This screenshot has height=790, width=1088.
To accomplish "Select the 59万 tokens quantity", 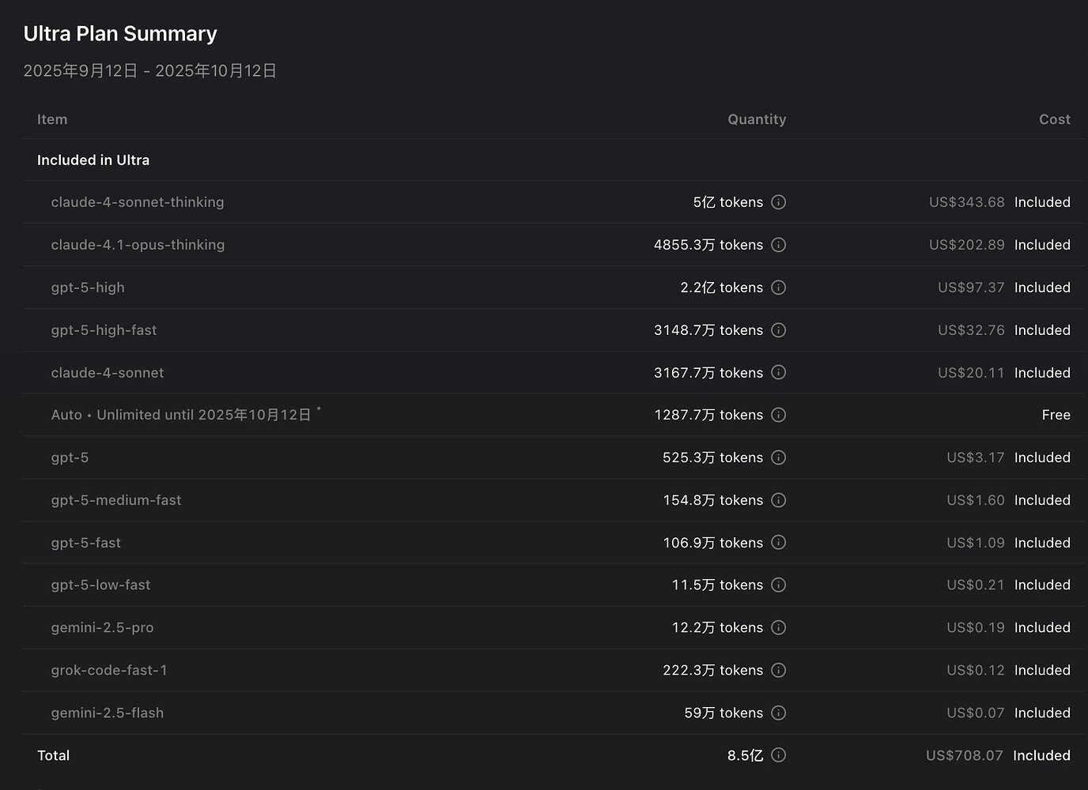I will [x=723, y=713].
